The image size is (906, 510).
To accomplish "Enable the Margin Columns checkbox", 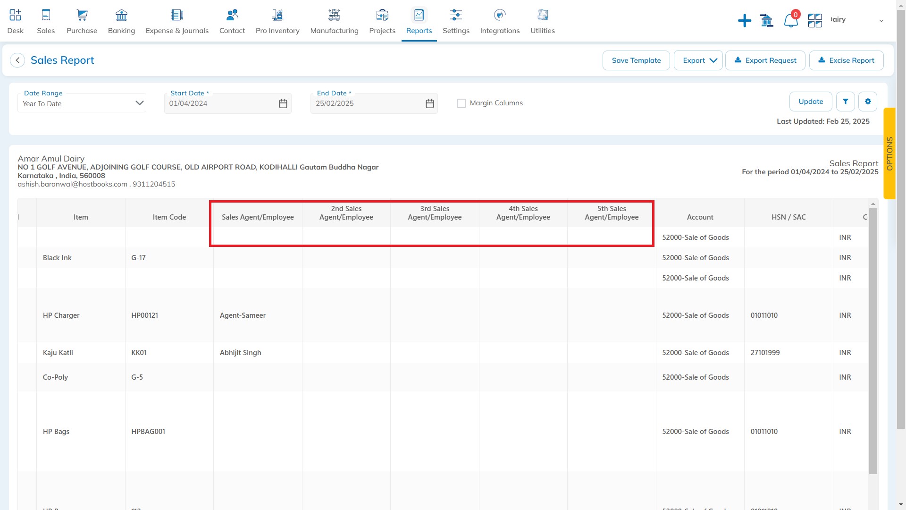I will [x=461, y=103].
